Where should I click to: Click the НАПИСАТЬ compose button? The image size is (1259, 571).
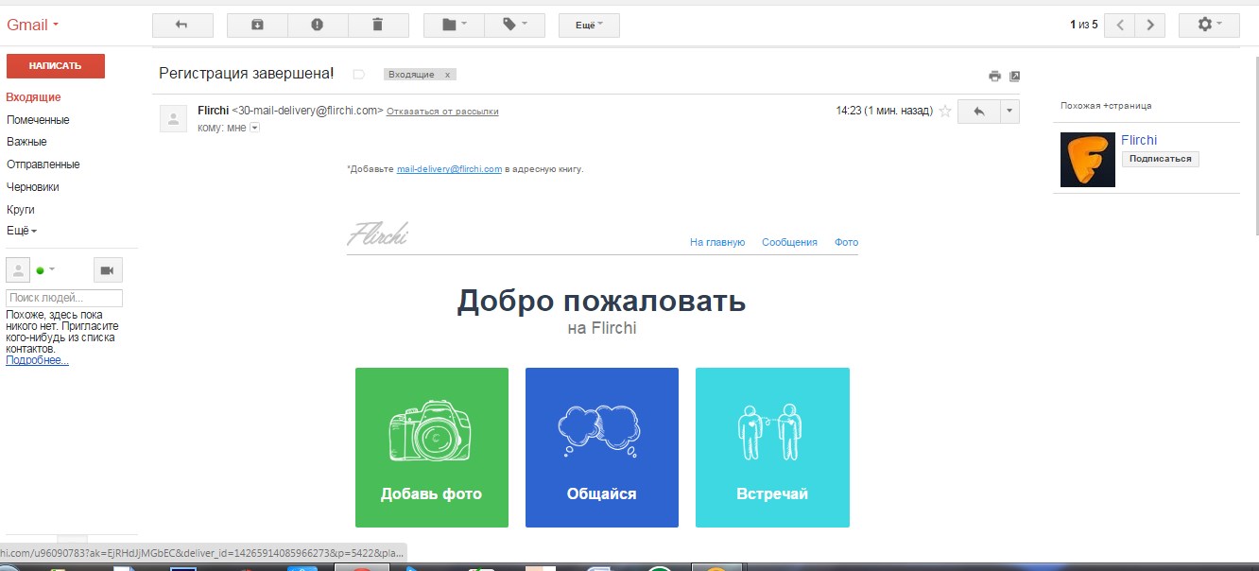pyautogui.click(x=55, y=66)
